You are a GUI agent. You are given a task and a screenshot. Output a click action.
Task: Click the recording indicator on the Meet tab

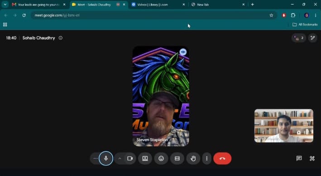tap(118, 5)
